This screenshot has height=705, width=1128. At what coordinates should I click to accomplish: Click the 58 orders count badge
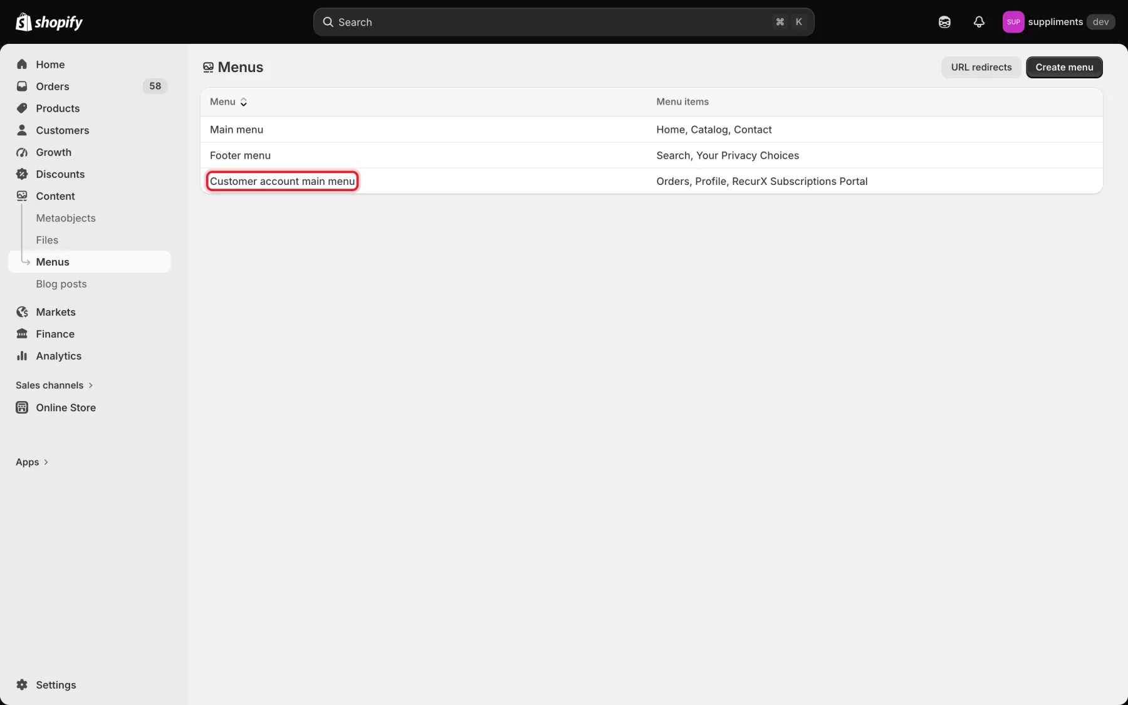click(x=155, y=86)
